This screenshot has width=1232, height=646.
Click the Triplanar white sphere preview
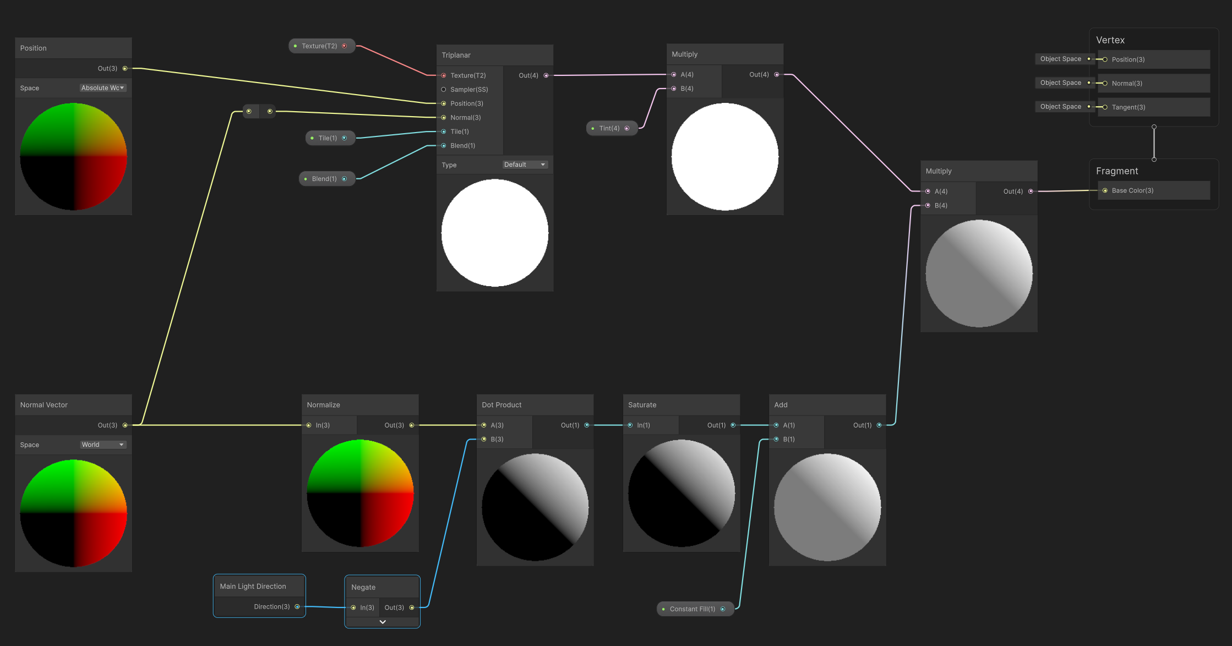click(495, 233)
